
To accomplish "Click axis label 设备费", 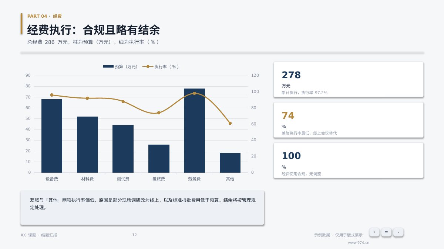I will point(52,179).
